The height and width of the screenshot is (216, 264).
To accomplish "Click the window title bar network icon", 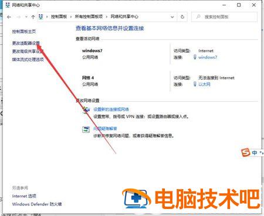I will (x=8, y=5).
